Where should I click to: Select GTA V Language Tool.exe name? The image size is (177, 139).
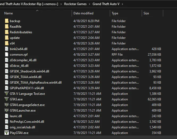pos(27,94)
